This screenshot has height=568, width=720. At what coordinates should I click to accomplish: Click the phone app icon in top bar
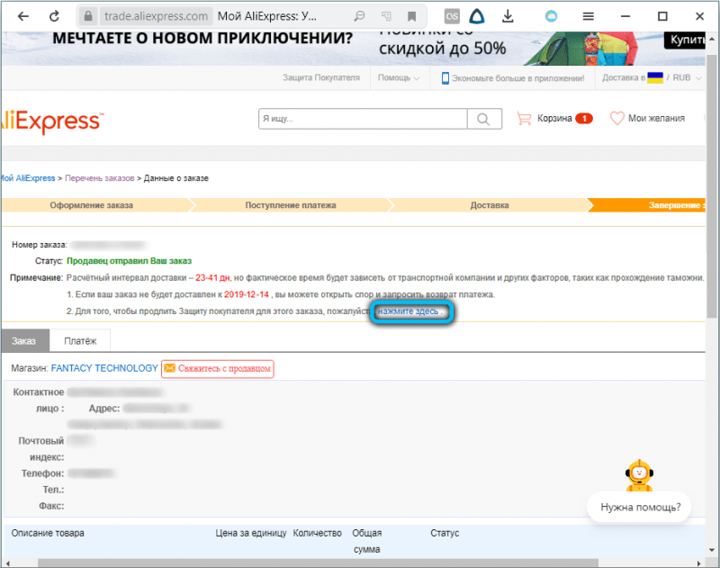[x=445, y=78]
